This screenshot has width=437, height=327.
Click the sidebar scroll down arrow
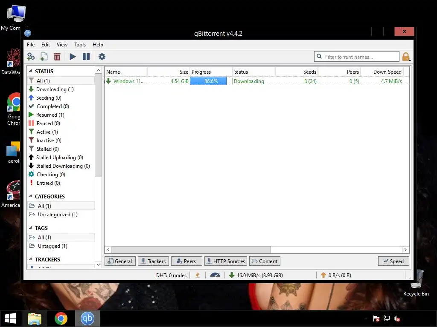(x=98, y=264)
